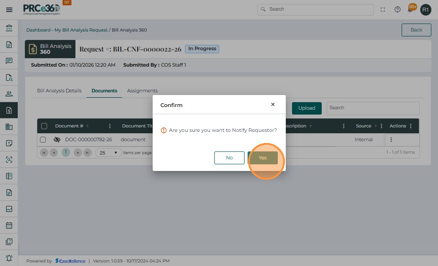Image resolution: width=438 pixels, height=266 pixels.
Task: Select the Documents tab
Action: tap(104, 91)
